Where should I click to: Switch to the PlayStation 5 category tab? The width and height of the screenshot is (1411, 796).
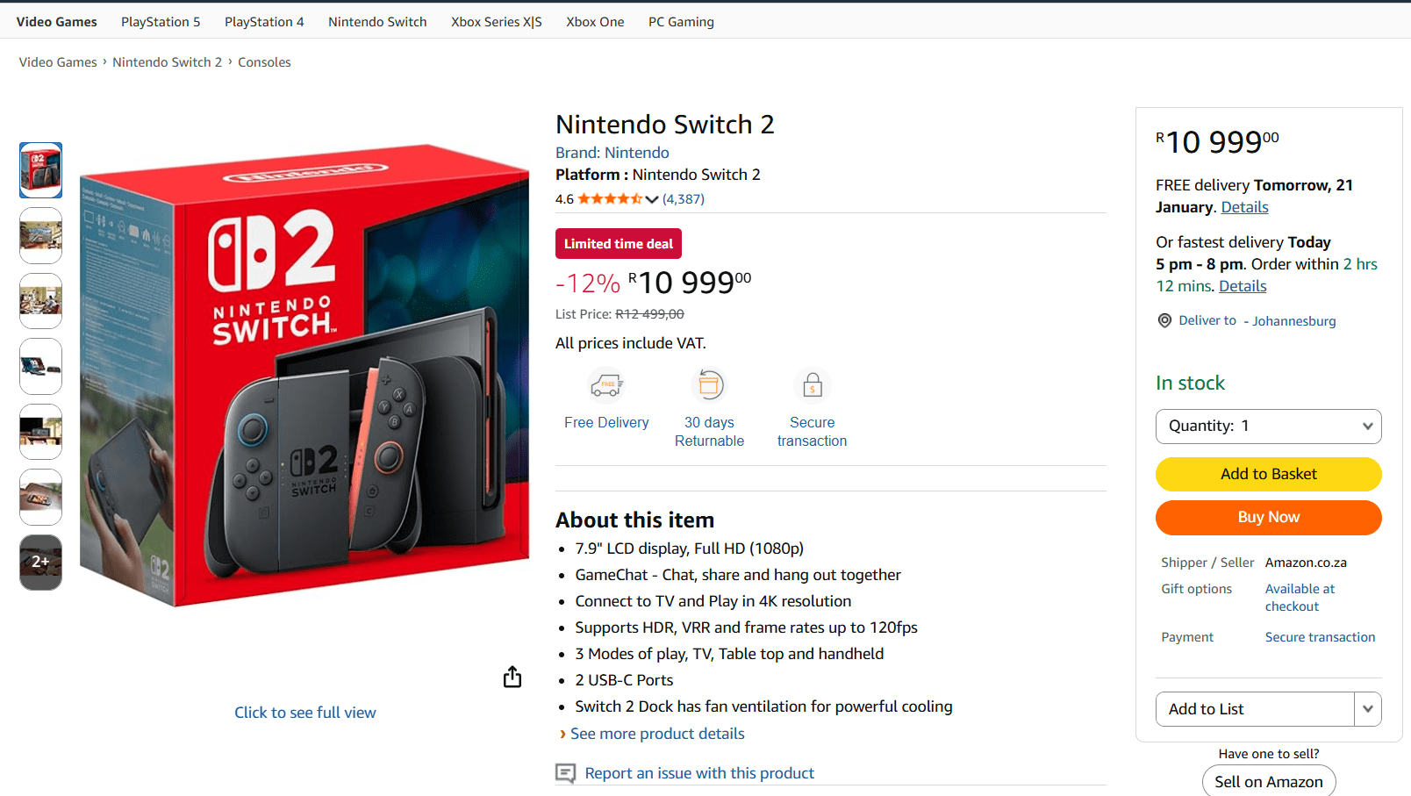(161, 21)
